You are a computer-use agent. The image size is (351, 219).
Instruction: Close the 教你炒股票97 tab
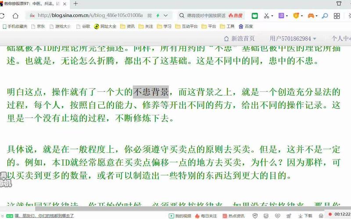pos(64,4)
